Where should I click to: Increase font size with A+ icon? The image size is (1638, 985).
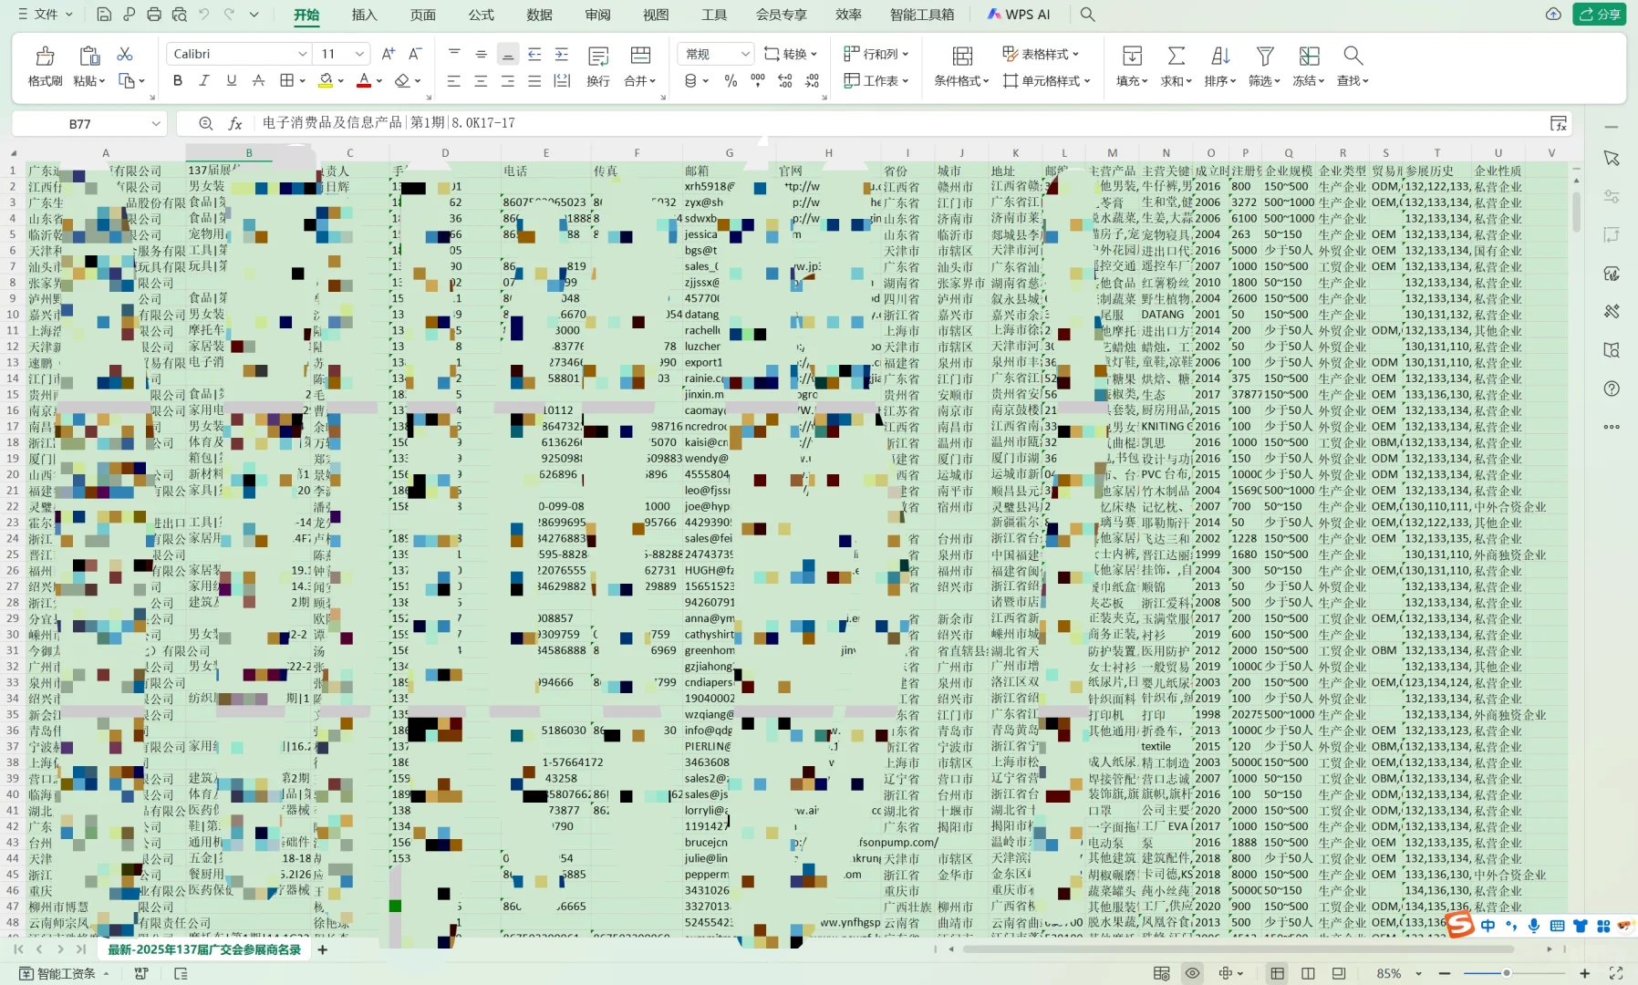tap(389, 54)
